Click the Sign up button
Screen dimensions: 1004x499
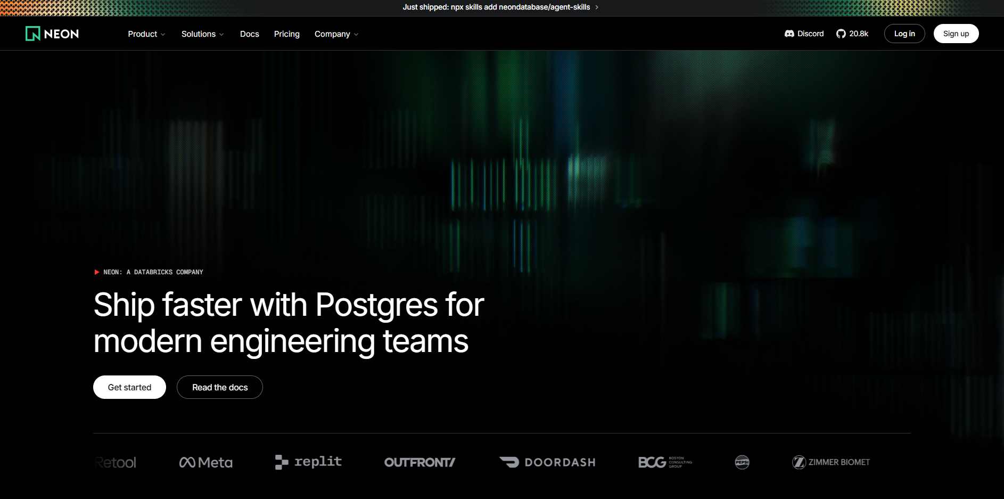[956, 34]
